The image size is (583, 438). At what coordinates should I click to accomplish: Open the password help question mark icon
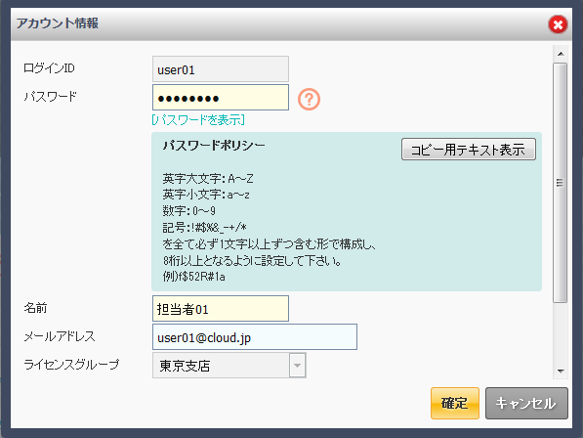pyautogui.click(x=309, y=99)
